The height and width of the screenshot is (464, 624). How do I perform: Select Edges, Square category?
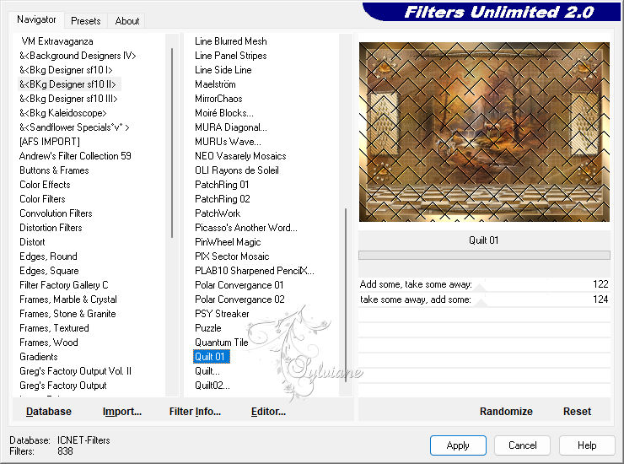click(x=50, y=271)
